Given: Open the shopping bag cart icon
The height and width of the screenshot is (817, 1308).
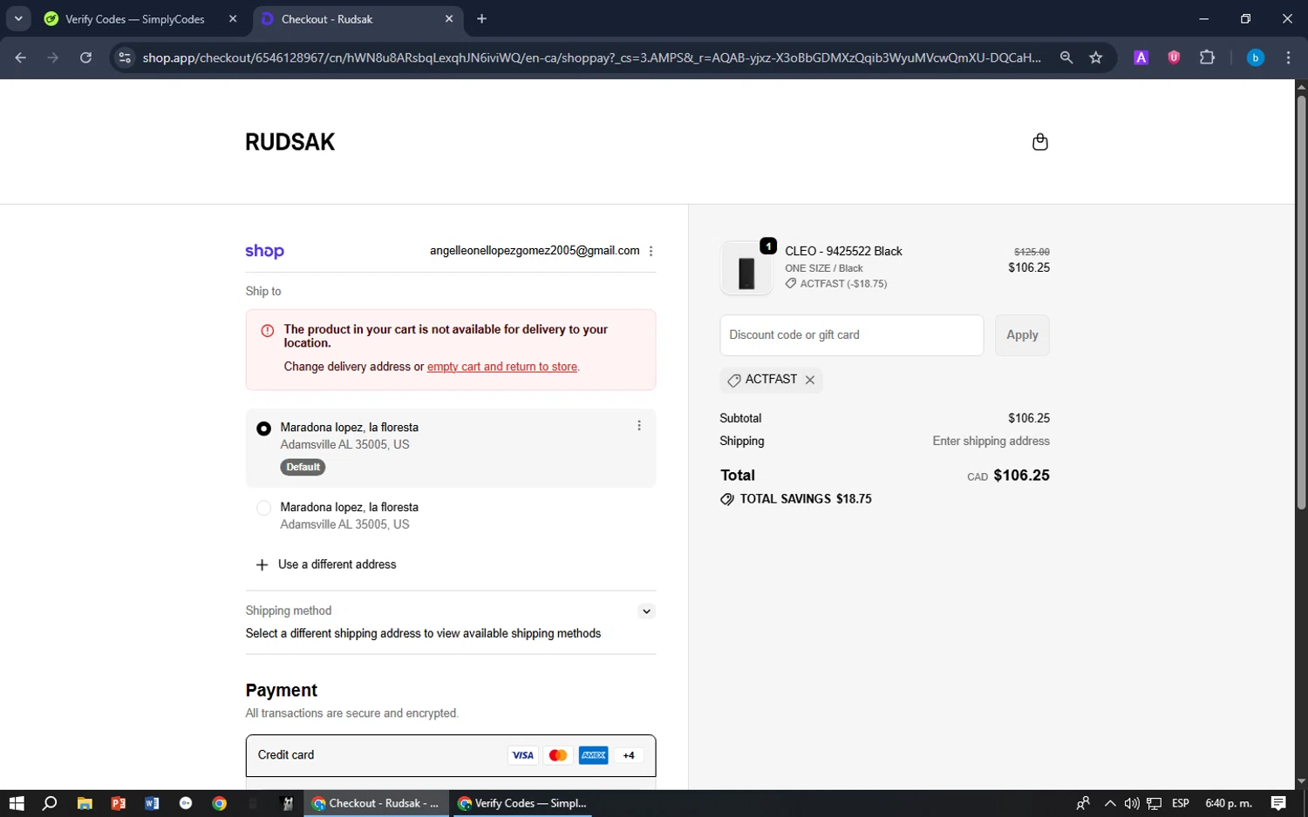Looking at the screenshot, I should click(1039, 142).
